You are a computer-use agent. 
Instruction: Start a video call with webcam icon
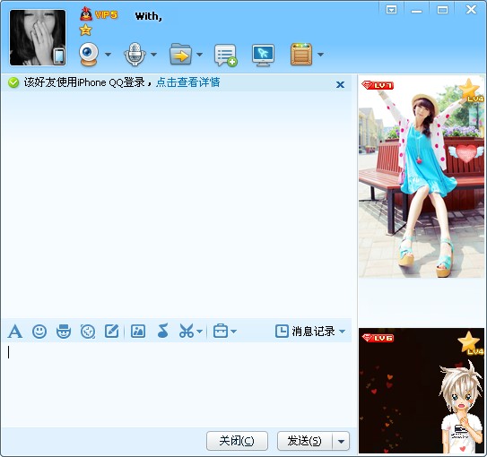point(89,55)
